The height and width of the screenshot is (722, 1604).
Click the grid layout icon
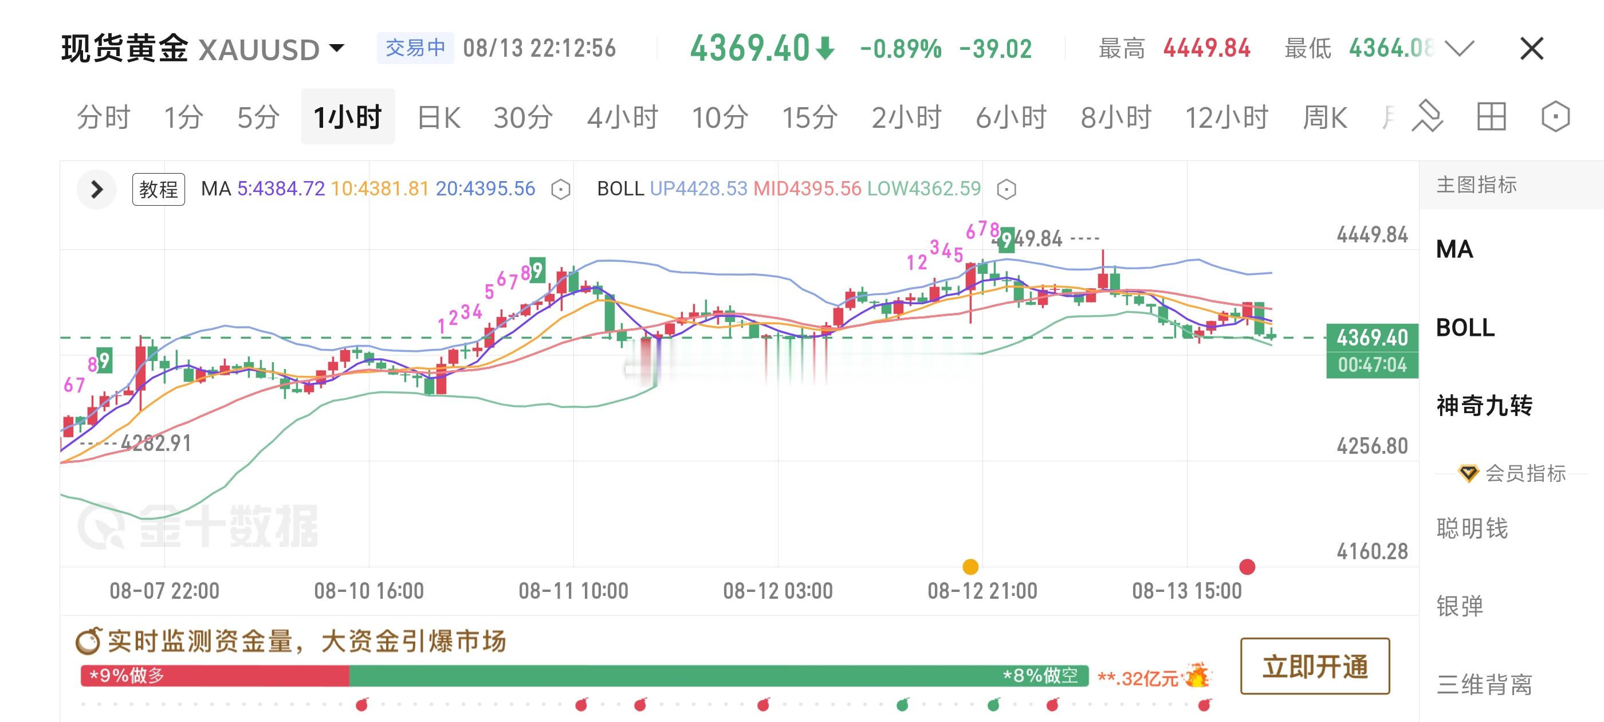1491,116
